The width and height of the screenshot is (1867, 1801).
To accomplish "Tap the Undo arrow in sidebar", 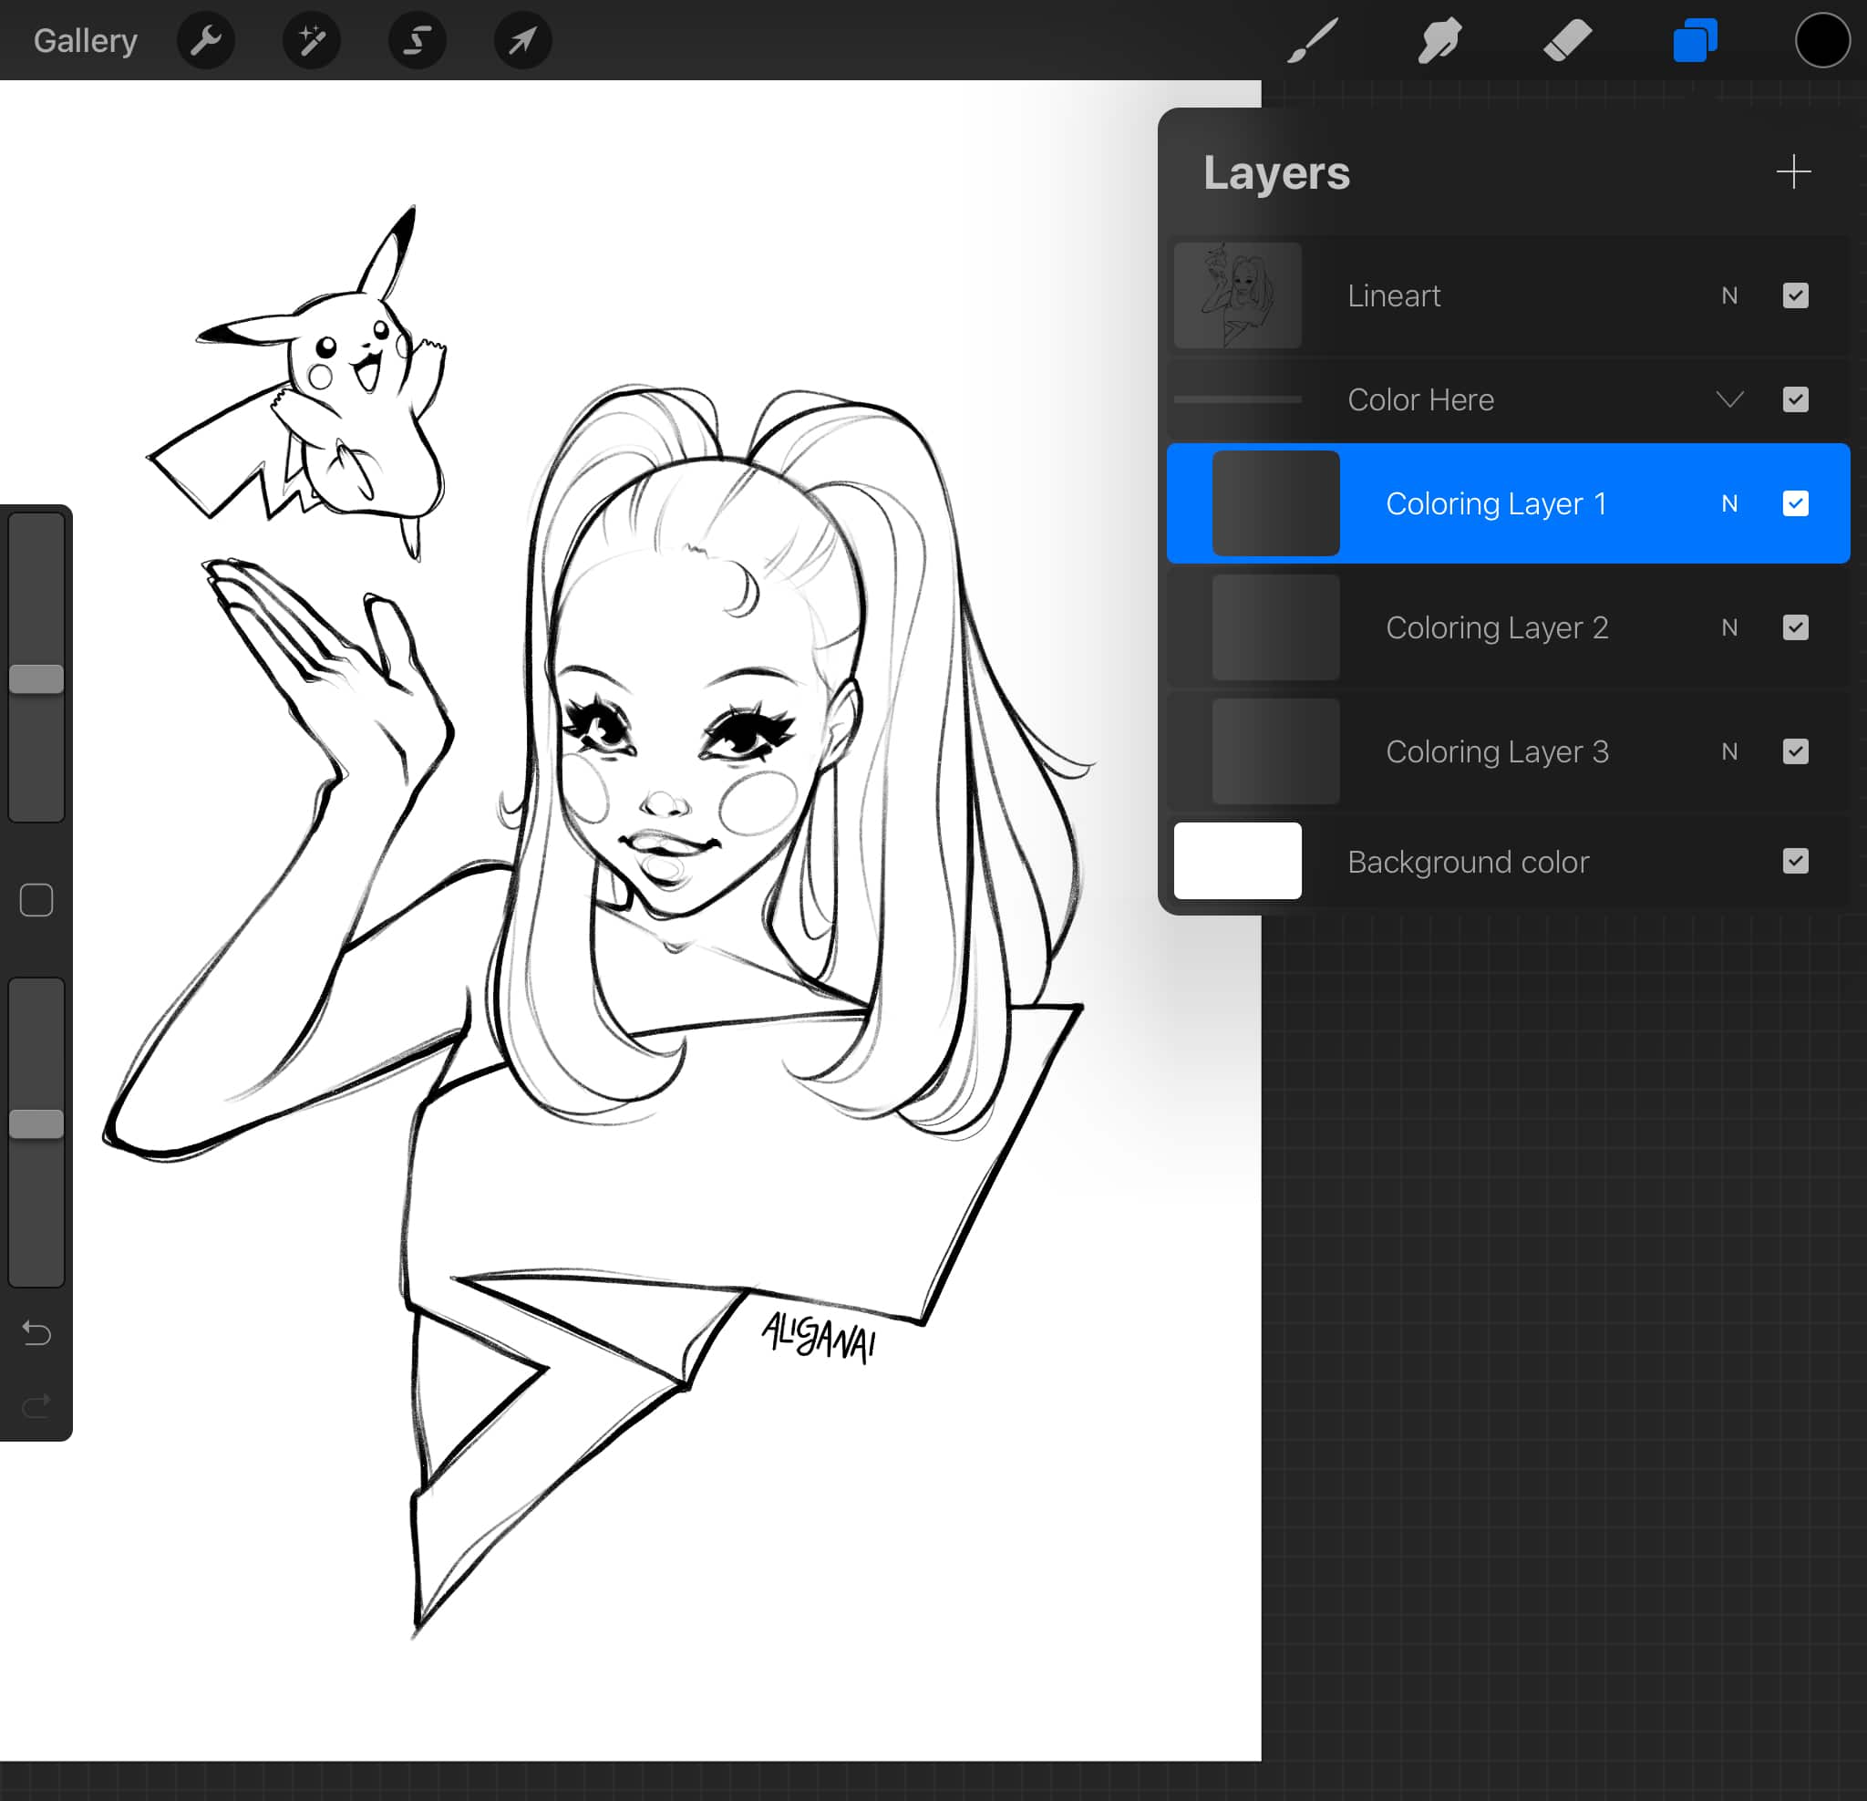I will (x=36, y=1332).
